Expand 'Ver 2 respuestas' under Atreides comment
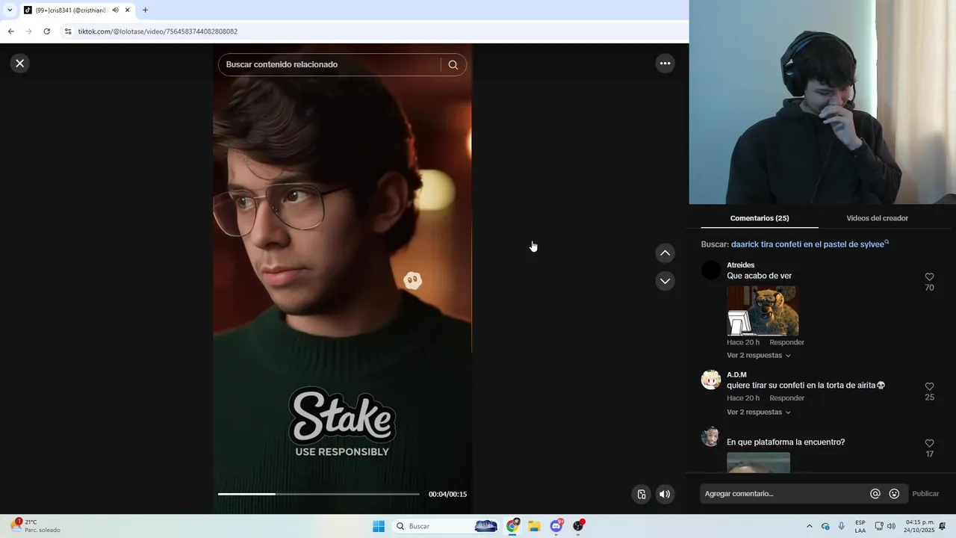Viewport: 956px width, 538px height. 758,356
